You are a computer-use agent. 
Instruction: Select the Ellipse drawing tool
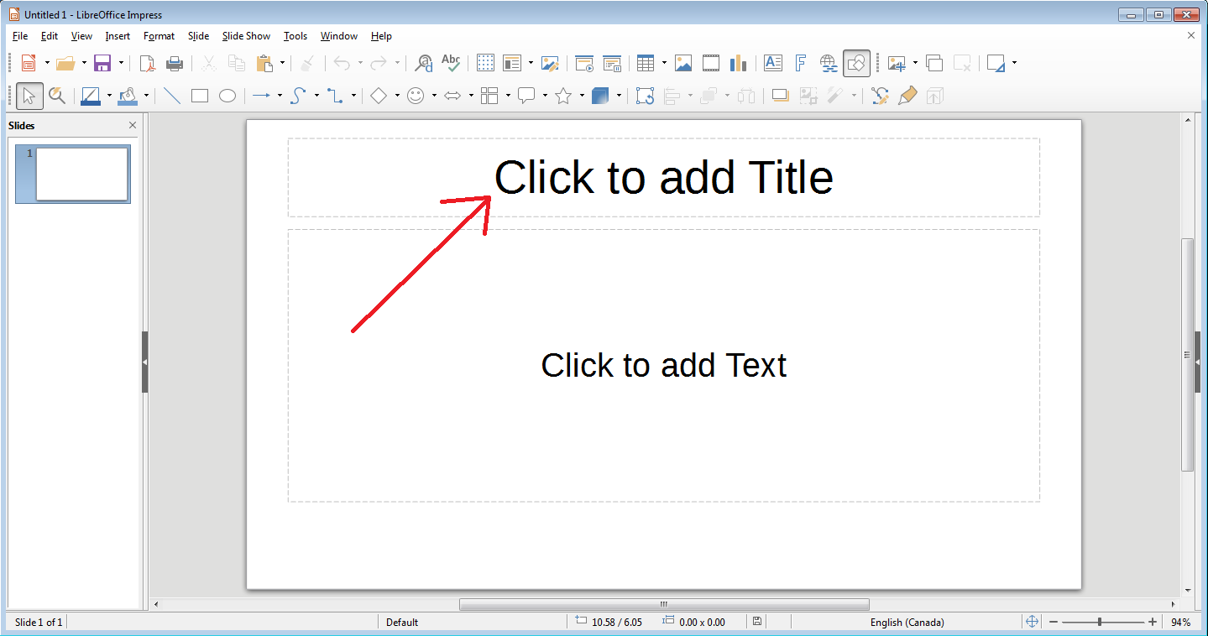(227, 96)
